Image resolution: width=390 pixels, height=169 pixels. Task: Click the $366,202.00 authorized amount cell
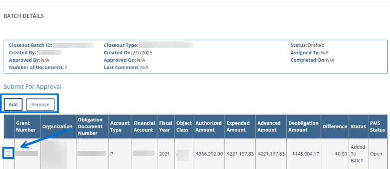point(208,154)
